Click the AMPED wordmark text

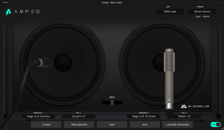click(x=27, y=11)
